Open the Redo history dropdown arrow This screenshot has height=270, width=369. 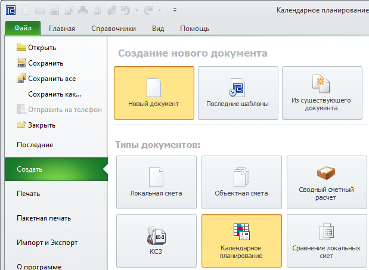[x=159, y=10]
